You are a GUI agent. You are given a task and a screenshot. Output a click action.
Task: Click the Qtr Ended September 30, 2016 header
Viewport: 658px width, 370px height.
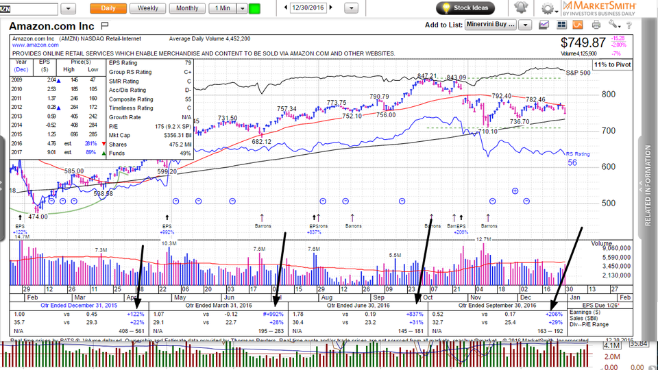(498, 306)
